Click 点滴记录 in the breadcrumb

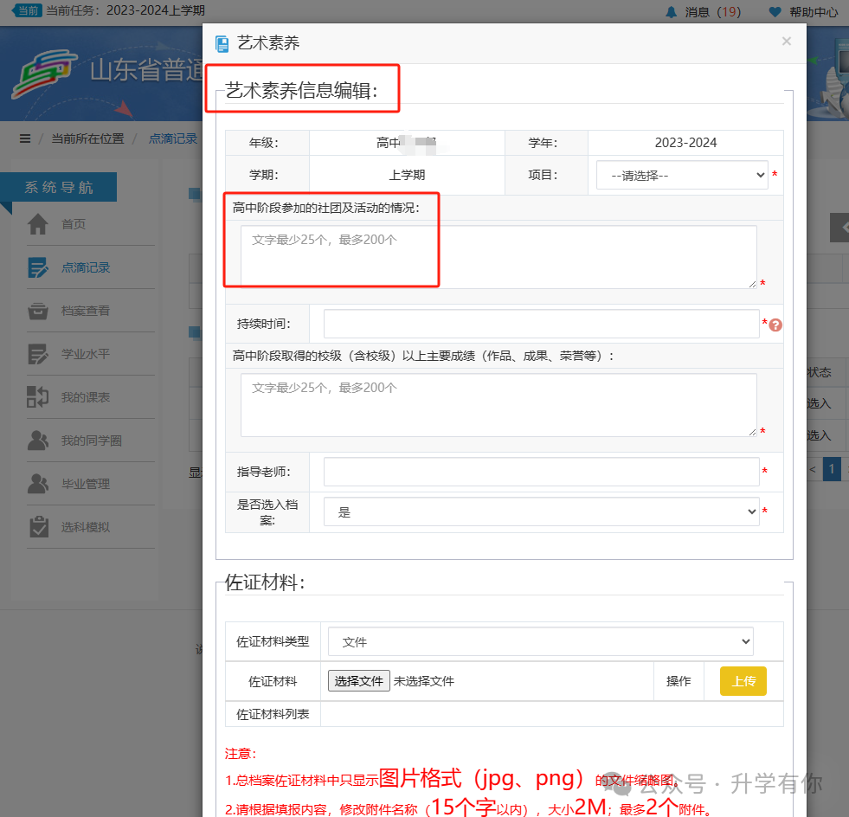[173, 138]
